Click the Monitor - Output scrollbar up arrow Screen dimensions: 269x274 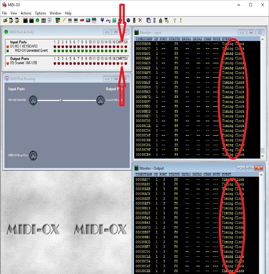tap(261, 175)
